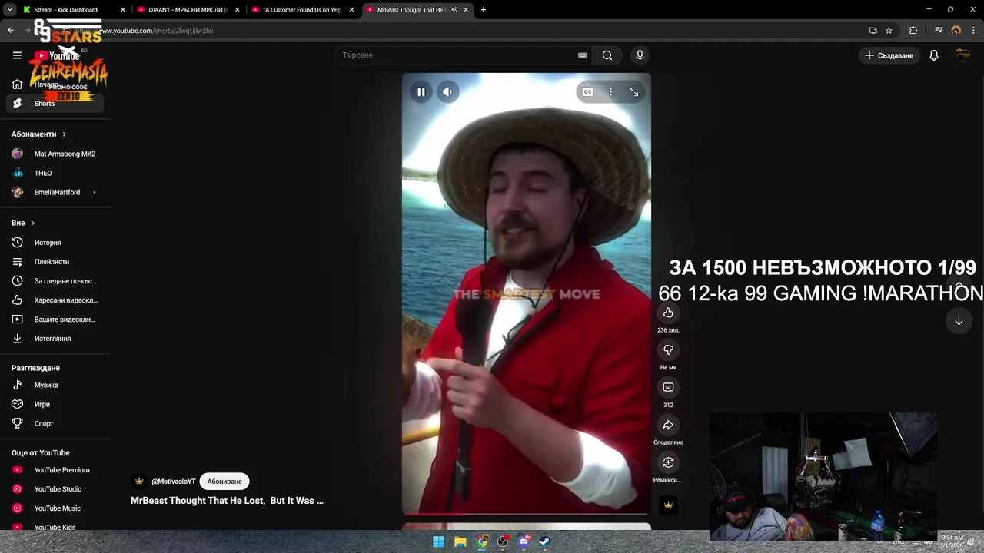Open Вашите видеоклипове in sidebar

click(55, 320)
